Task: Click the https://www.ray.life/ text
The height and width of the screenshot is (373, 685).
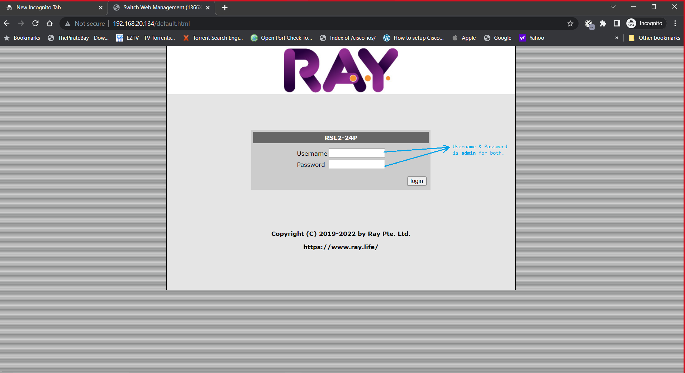Action: [x=341, y=247]
